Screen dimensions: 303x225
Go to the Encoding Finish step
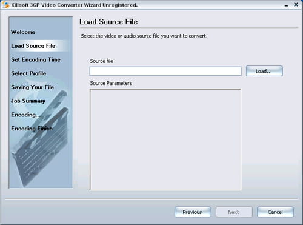[x=32, y=129]
